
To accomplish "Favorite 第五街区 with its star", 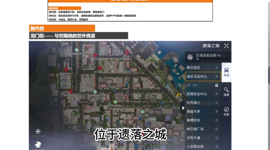I will pyautogui.click(x=217, y=68).
